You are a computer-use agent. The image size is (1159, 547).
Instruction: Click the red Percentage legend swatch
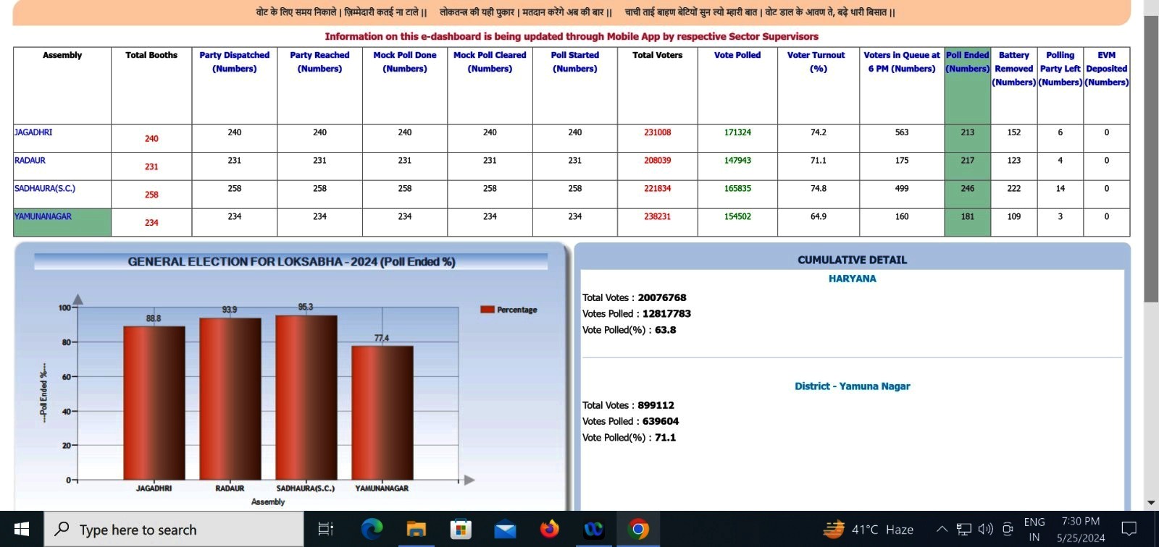coord(487,310)
